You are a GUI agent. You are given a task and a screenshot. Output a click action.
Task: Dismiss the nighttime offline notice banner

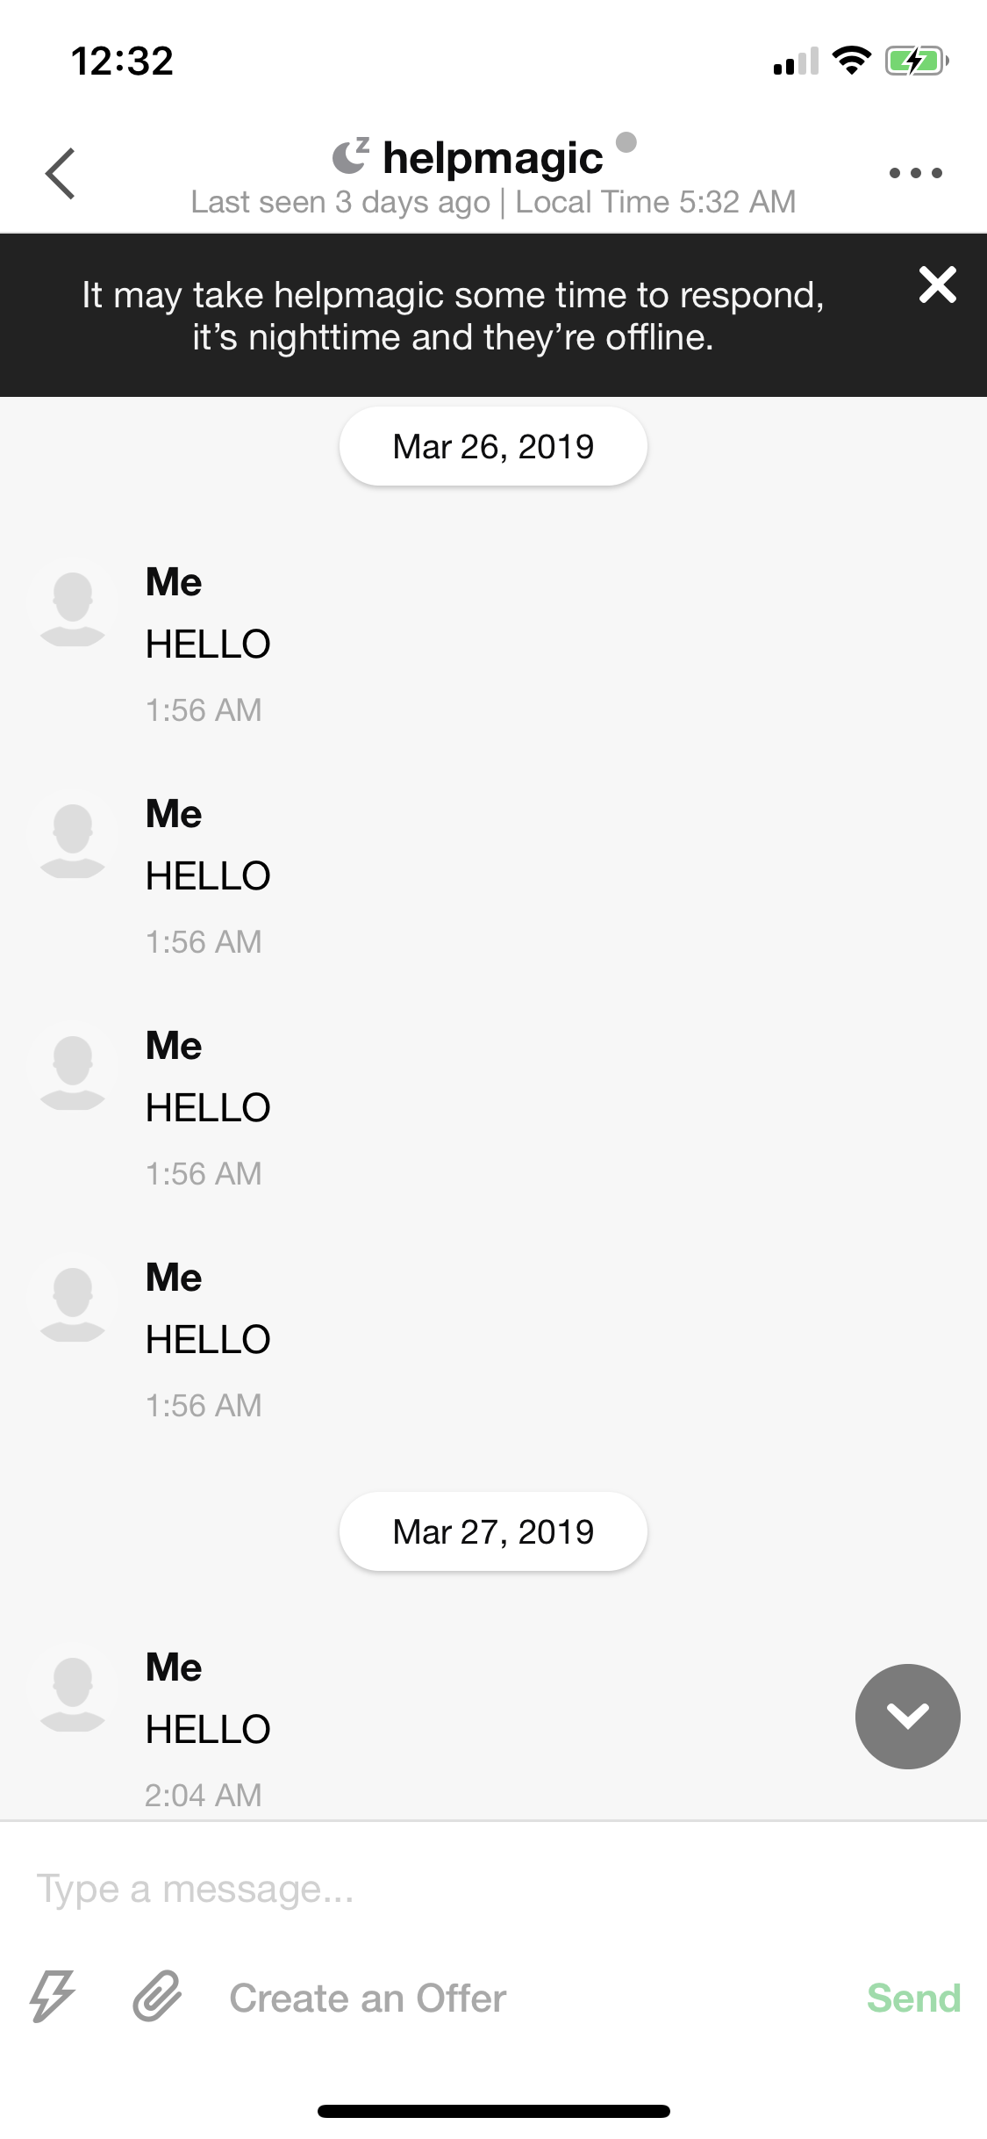point(937,284)
